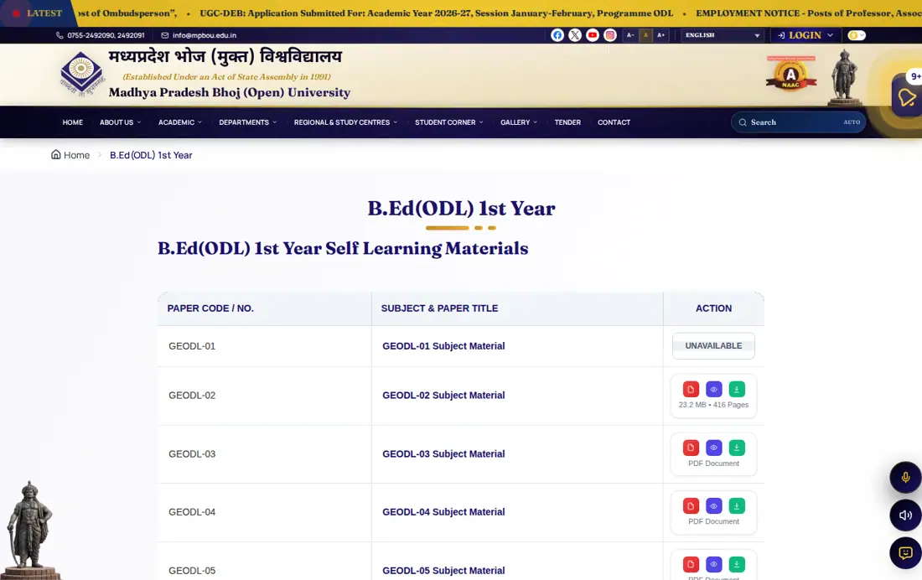Click the search magnifier icon
Image resolution: width=922 pixels, height=580 pixels.
pyautogui.click(x=743, y=122)
